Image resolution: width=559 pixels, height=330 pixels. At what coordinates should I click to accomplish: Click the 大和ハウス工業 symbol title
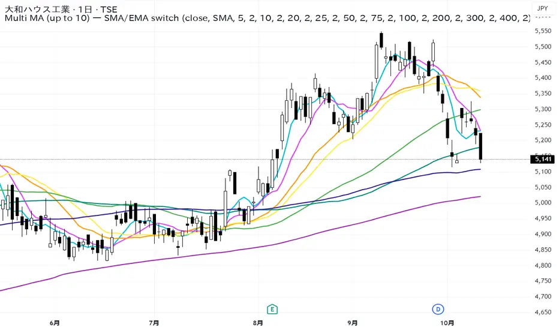(x=37, y=9)
